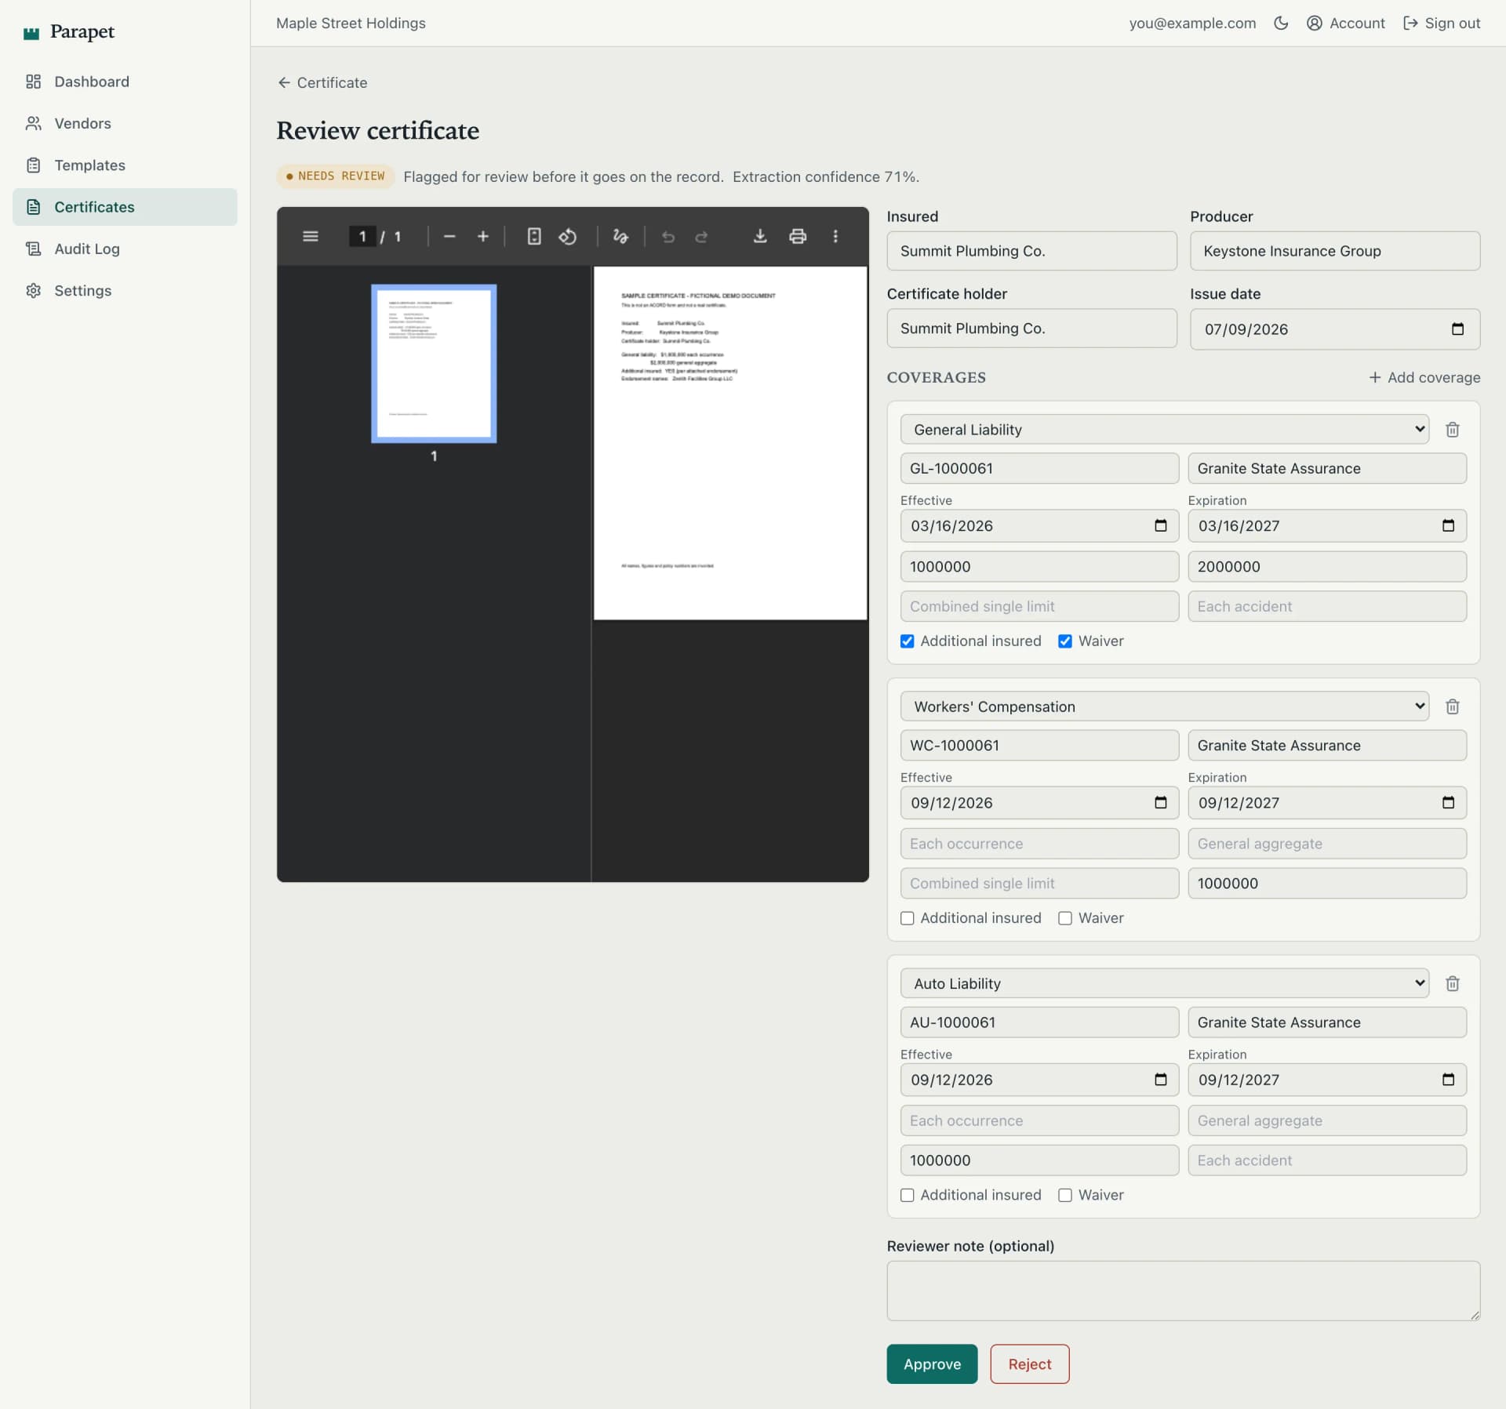This screenshot has width=1506, height=1409.
Task: Zoom in on the PDF document
Action: click(483, 236)
